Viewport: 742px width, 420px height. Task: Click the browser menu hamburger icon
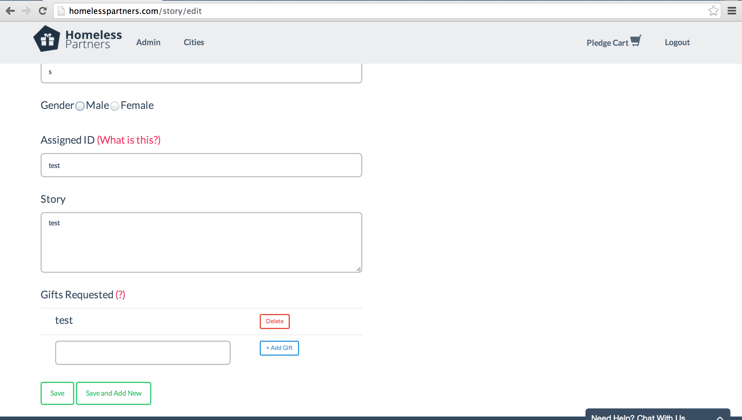(x=732, y=11)
